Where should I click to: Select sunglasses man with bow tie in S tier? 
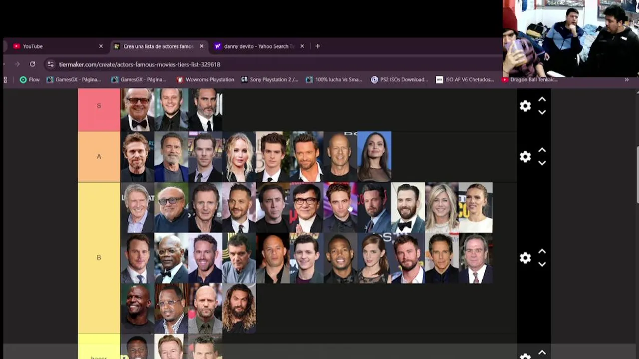(x=137, y=110)
